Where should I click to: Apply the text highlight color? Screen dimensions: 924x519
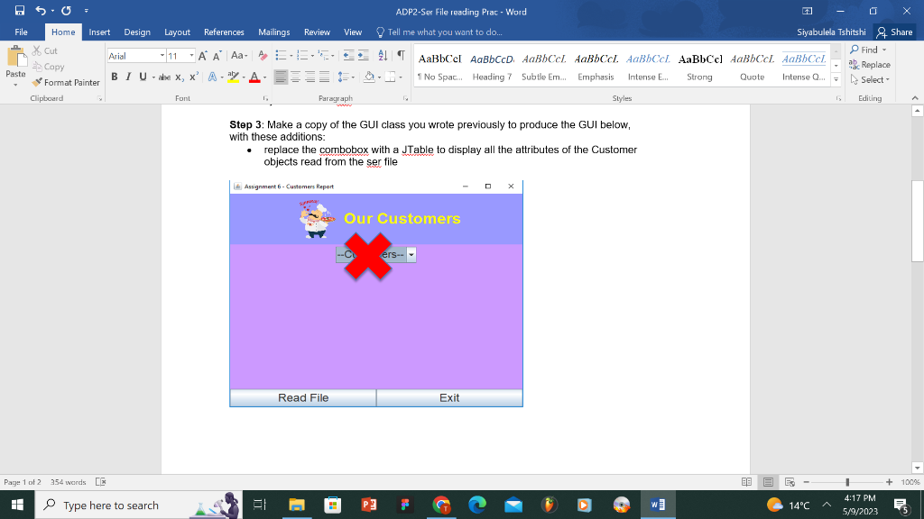pos(234,77)
